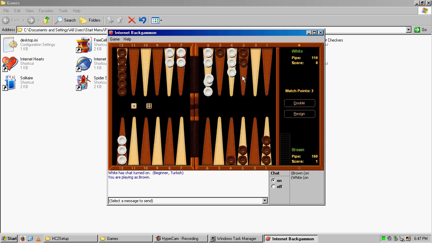Click the brown checker stack on point 12
Viewport: 432px width, 243px height.
(x=122, y=72)
